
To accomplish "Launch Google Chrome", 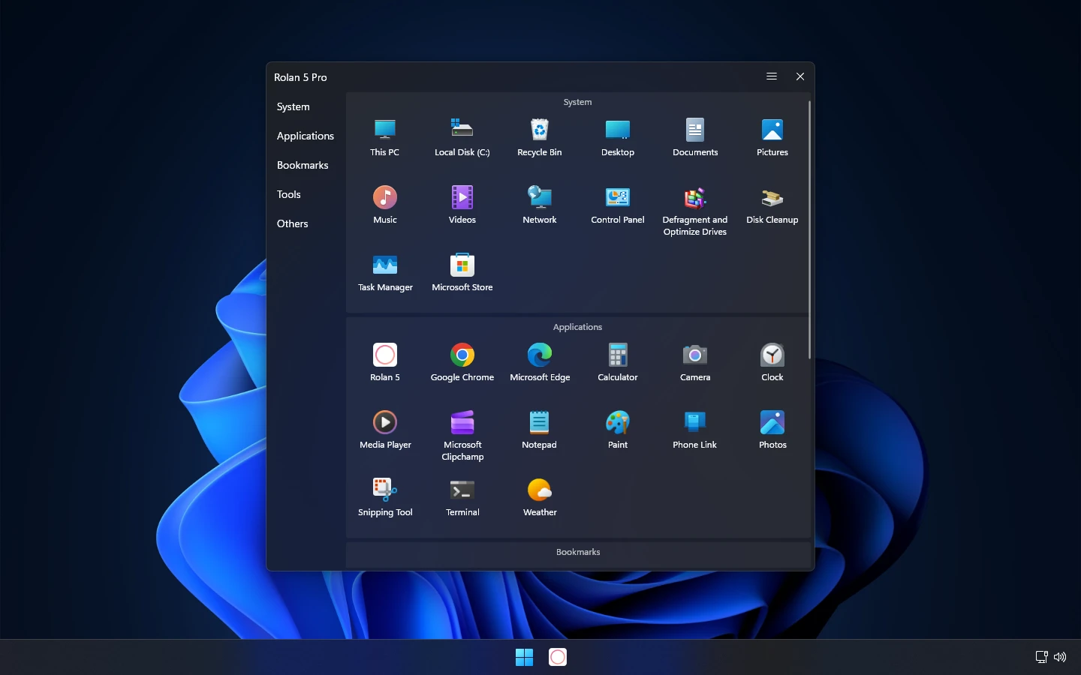I will click(462, 362).
